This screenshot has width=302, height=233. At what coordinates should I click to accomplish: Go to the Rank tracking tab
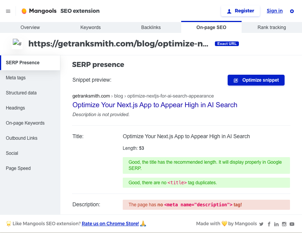click(x=272, y=27)
